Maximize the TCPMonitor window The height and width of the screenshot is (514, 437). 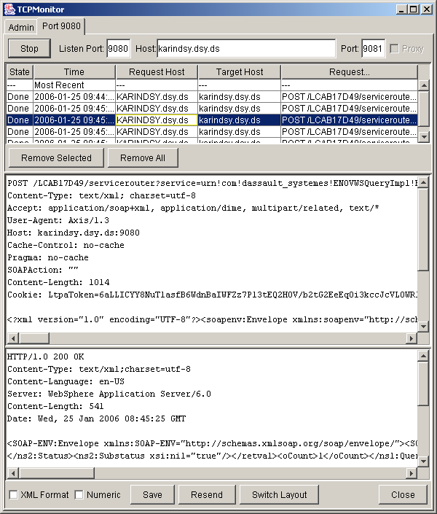click(x=414, y=9)
